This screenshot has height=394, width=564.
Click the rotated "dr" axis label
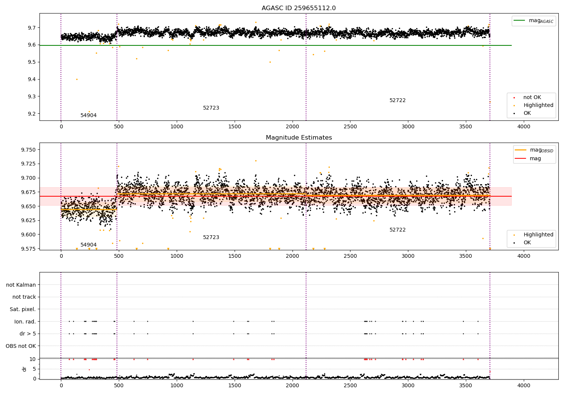tap(24, 369)
